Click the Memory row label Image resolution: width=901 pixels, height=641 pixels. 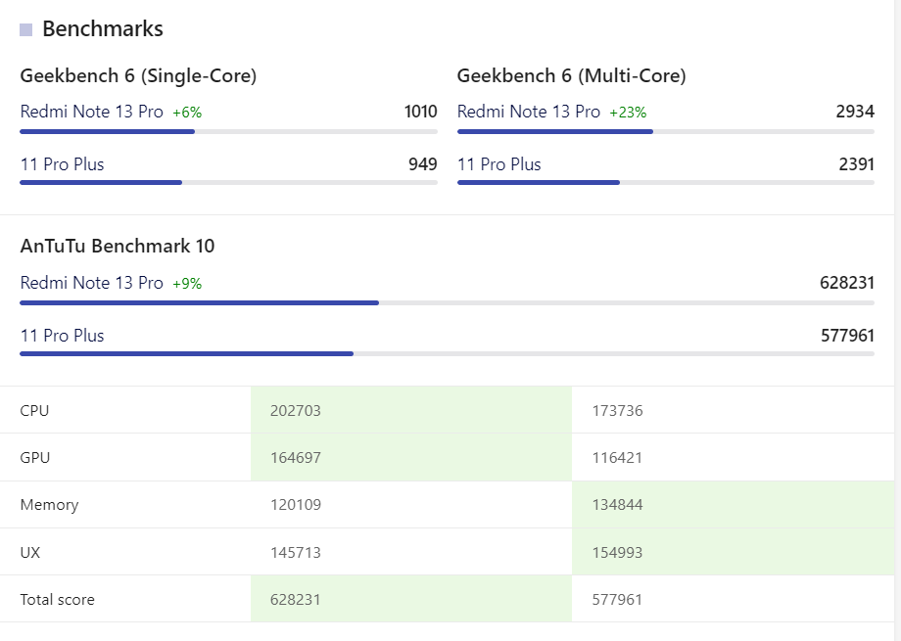click(49, 505)
